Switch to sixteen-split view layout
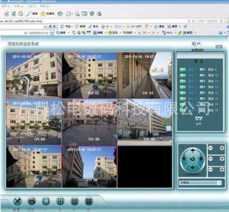This screenshot has width=229, height=212. pos(89,201)
